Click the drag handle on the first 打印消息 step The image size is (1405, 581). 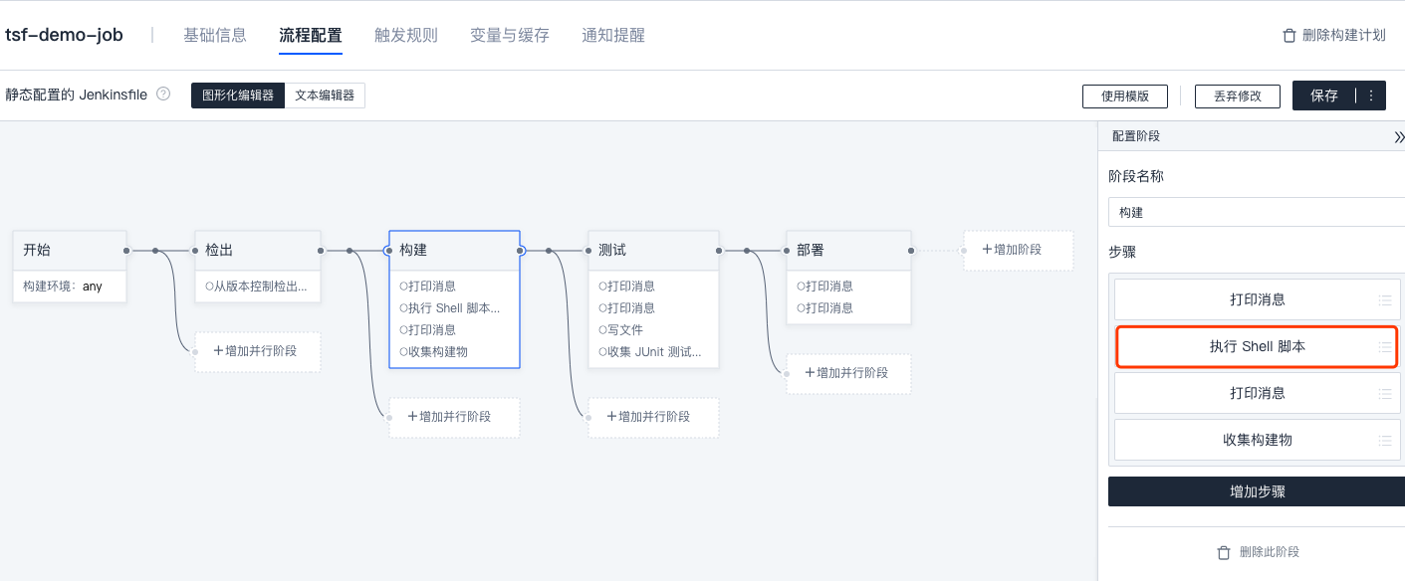(1384, 299)
